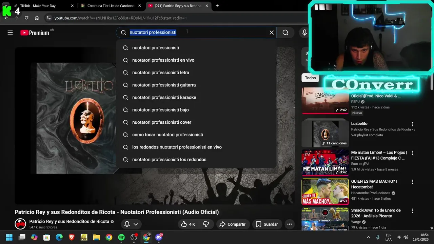View site information icon in address bar
The image size is (434, 244).
[x=48, y=18]
